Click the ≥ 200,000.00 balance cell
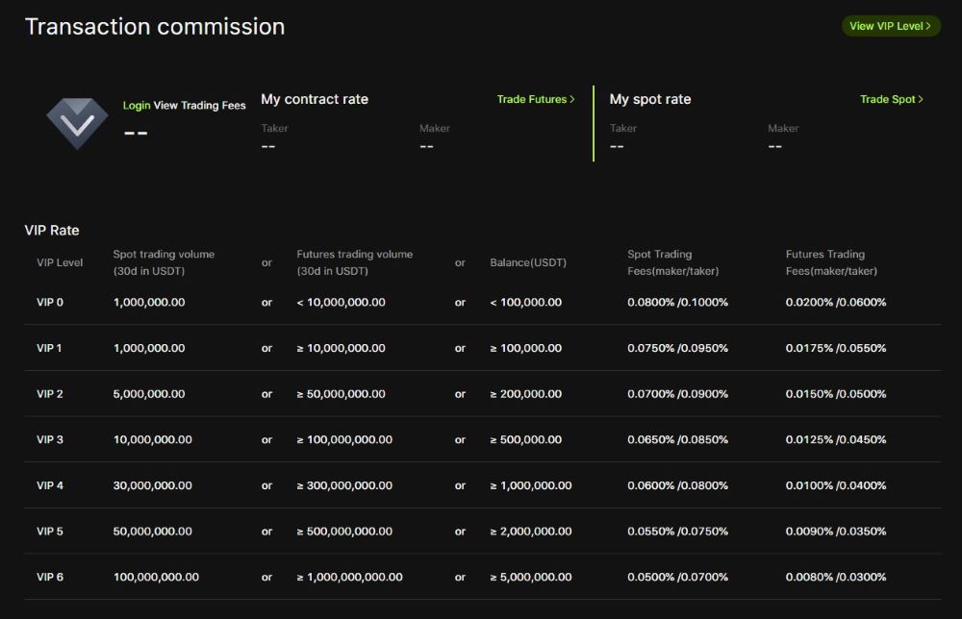 click(x=526, y=394)
